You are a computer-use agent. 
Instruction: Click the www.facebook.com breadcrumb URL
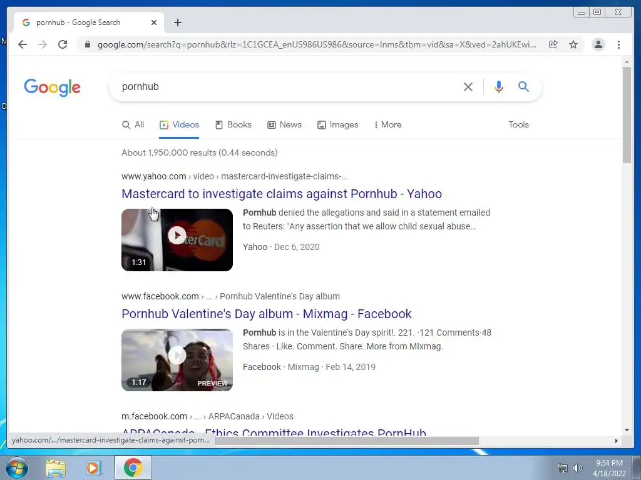point(160,296)
